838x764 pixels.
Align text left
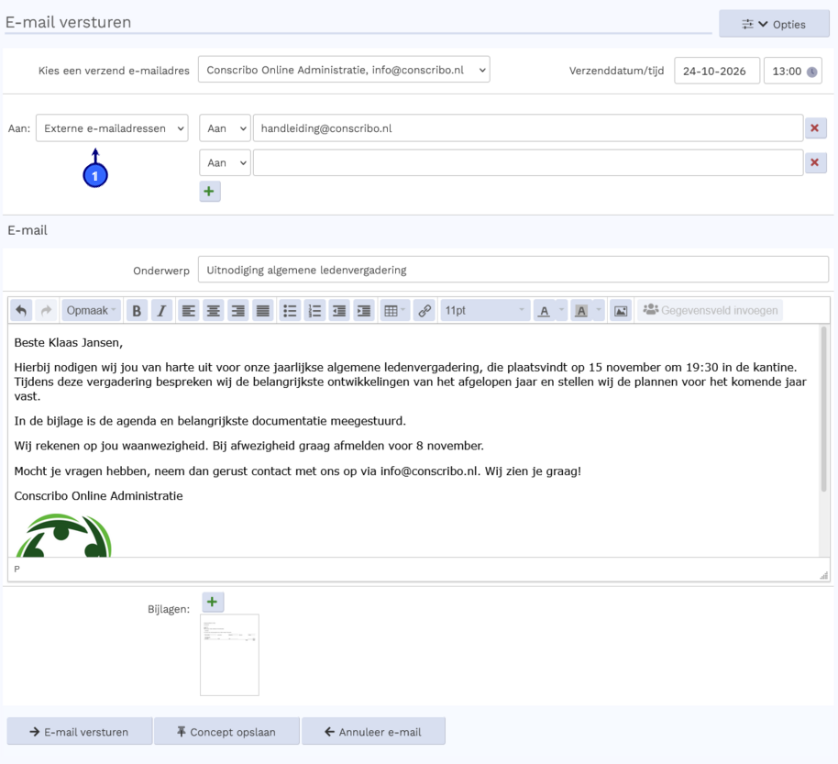click(x=188, y=311)
